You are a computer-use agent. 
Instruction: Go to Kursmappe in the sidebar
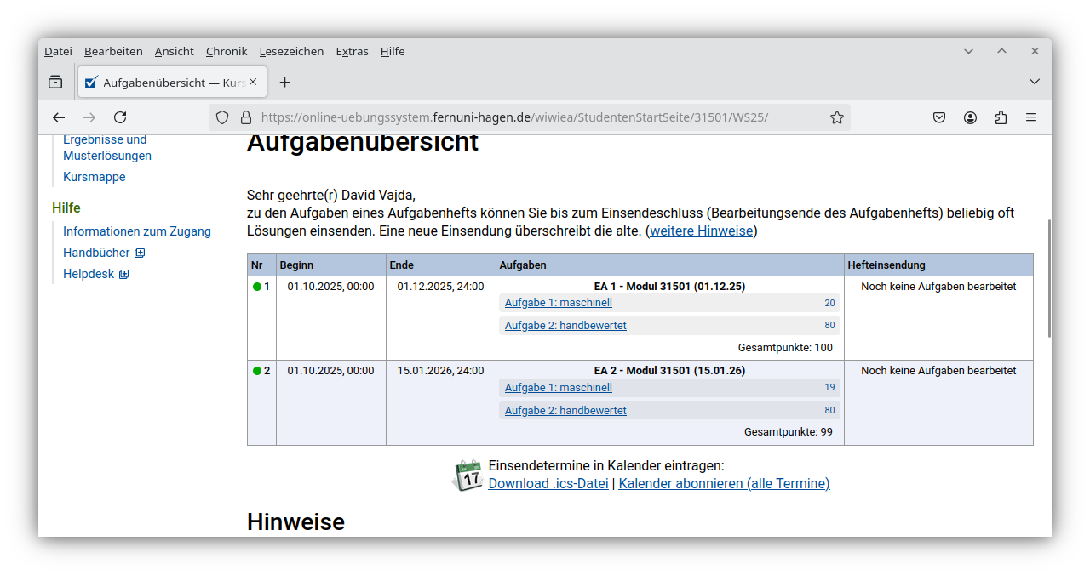coord(94,176)
